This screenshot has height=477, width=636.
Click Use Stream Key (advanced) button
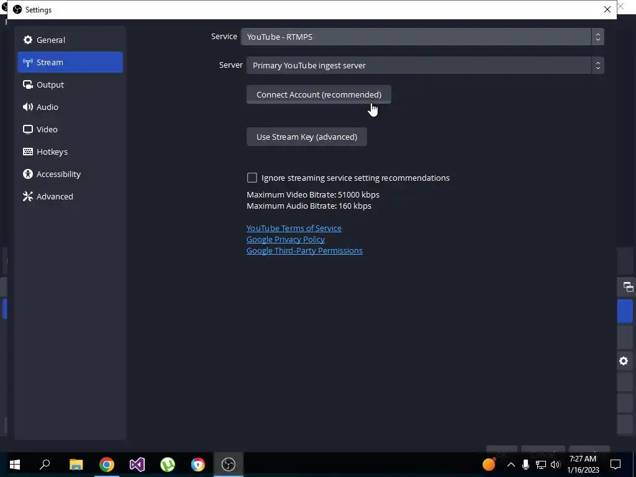[x=307, y=137]
